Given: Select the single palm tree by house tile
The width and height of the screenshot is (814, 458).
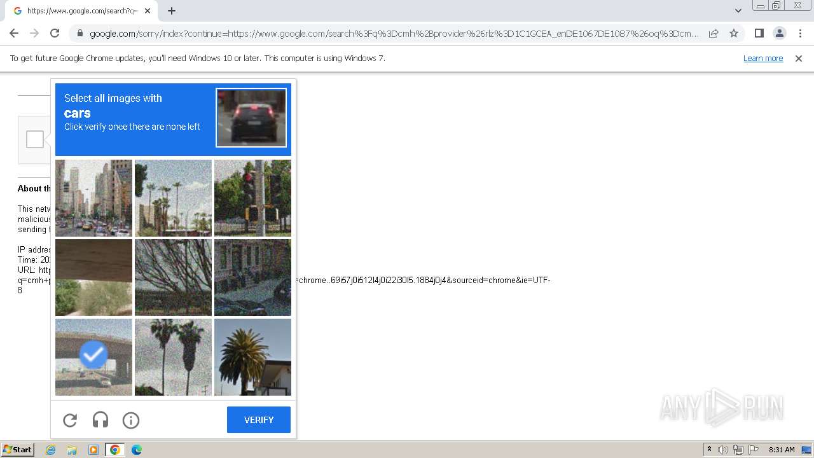Looking at the screenshot, I should click(252, 357).
